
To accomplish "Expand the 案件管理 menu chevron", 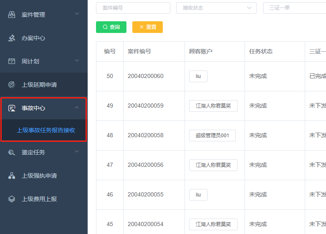I will click(77, 14).
